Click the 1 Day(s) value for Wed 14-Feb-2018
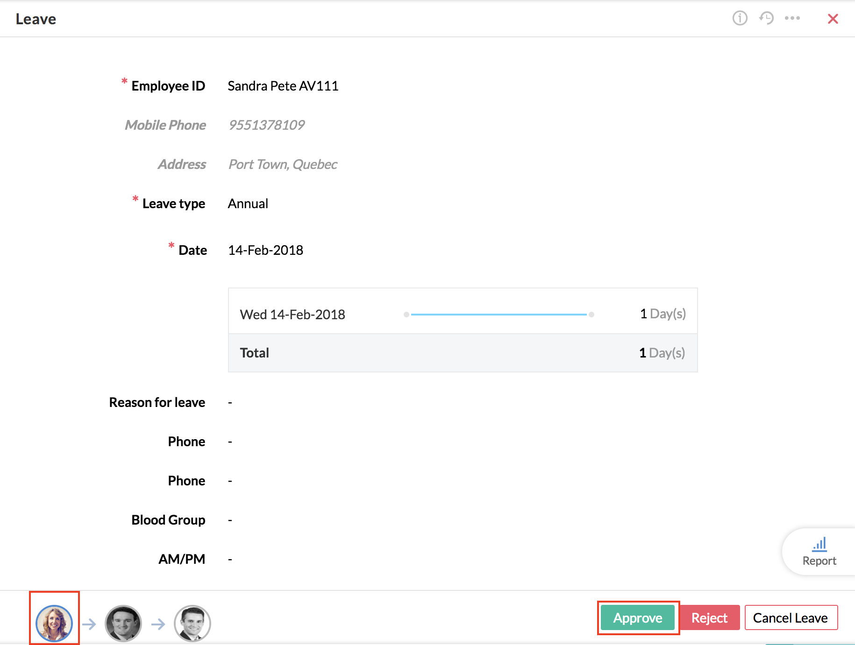Screen dimensions: 855x645 pyautogui.click(x=663, y=314)
